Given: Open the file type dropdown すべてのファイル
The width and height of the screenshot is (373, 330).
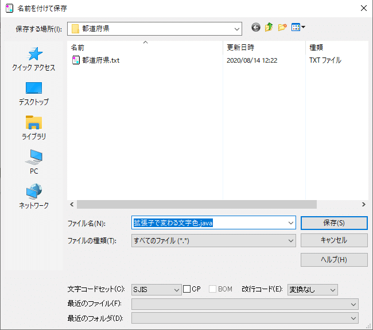Looking at the screenshot, I should [x=213, y=241].
